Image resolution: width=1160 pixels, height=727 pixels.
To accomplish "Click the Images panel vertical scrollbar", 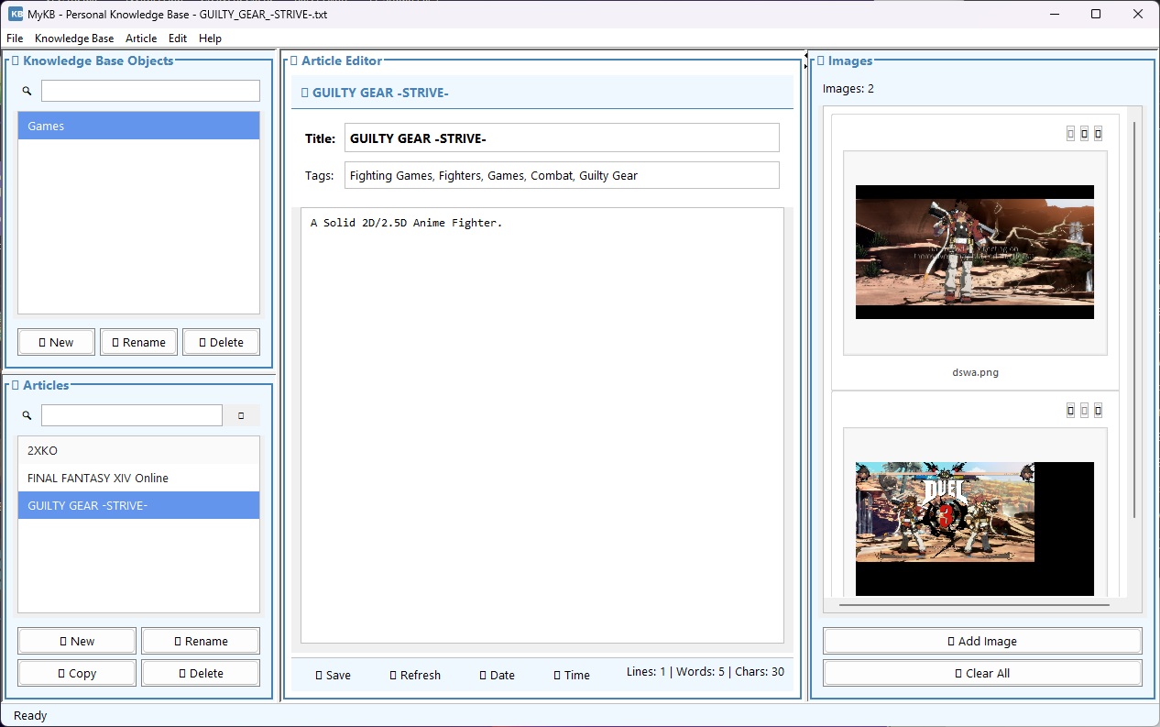I will point(1135,321).
